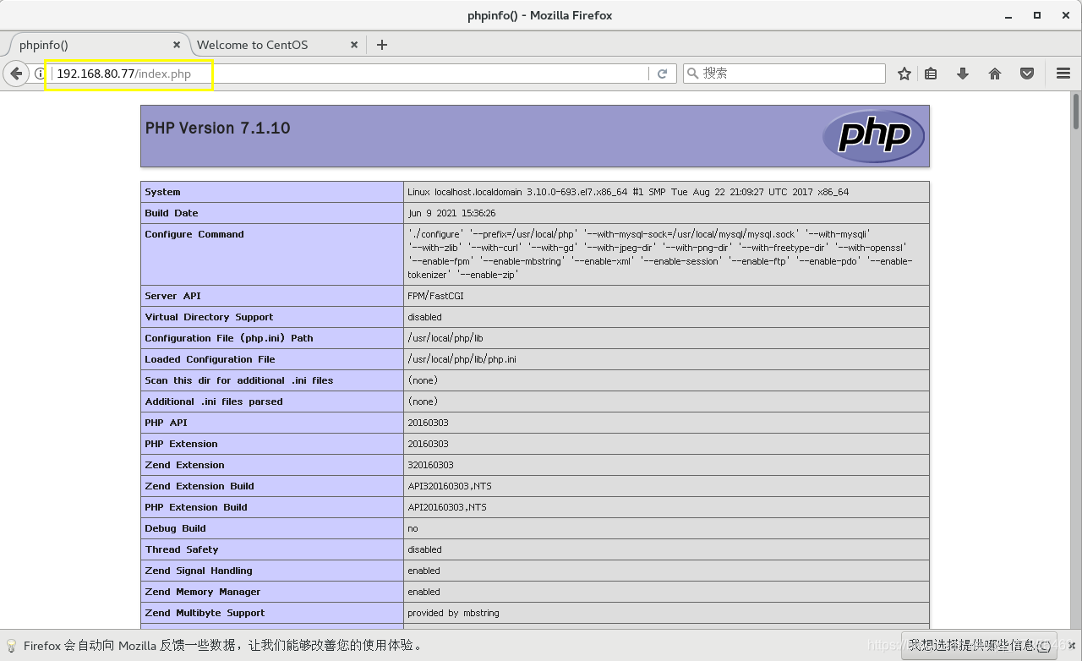Click the './configure' command value text
Image resolution: width=1082 pixels, height=661 pixels.
click(660, 254)
